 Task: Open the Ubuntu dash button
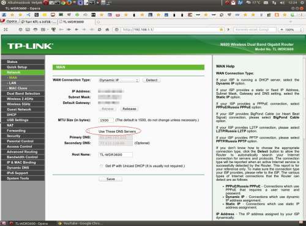pos(3,2)
